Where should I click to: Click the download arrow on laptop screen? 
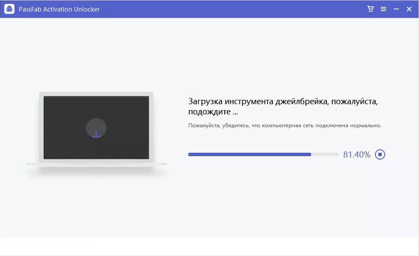96,133
